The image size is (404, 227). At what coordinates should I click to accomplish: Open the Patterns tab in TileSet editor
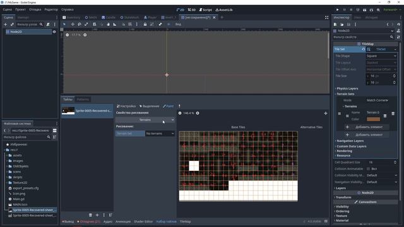tap(83, 100)
